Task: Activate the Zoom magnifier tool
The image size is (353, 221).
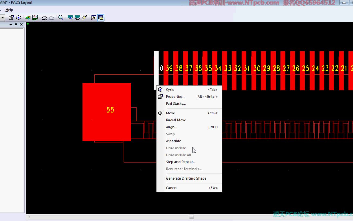Action: click(61, 17)
